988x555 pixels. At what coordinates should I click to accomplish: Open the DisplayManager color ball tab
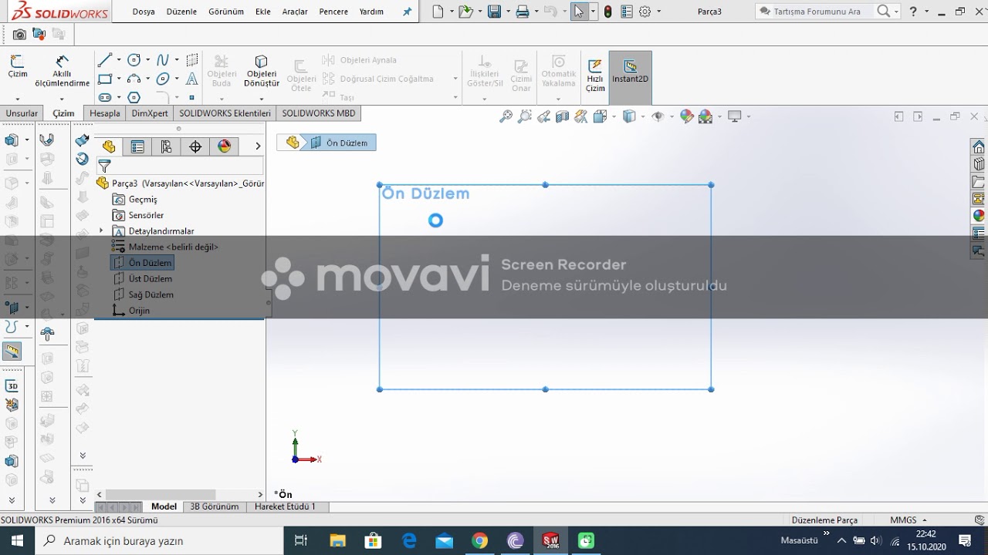pyautogui.click(x=225, y=146)
